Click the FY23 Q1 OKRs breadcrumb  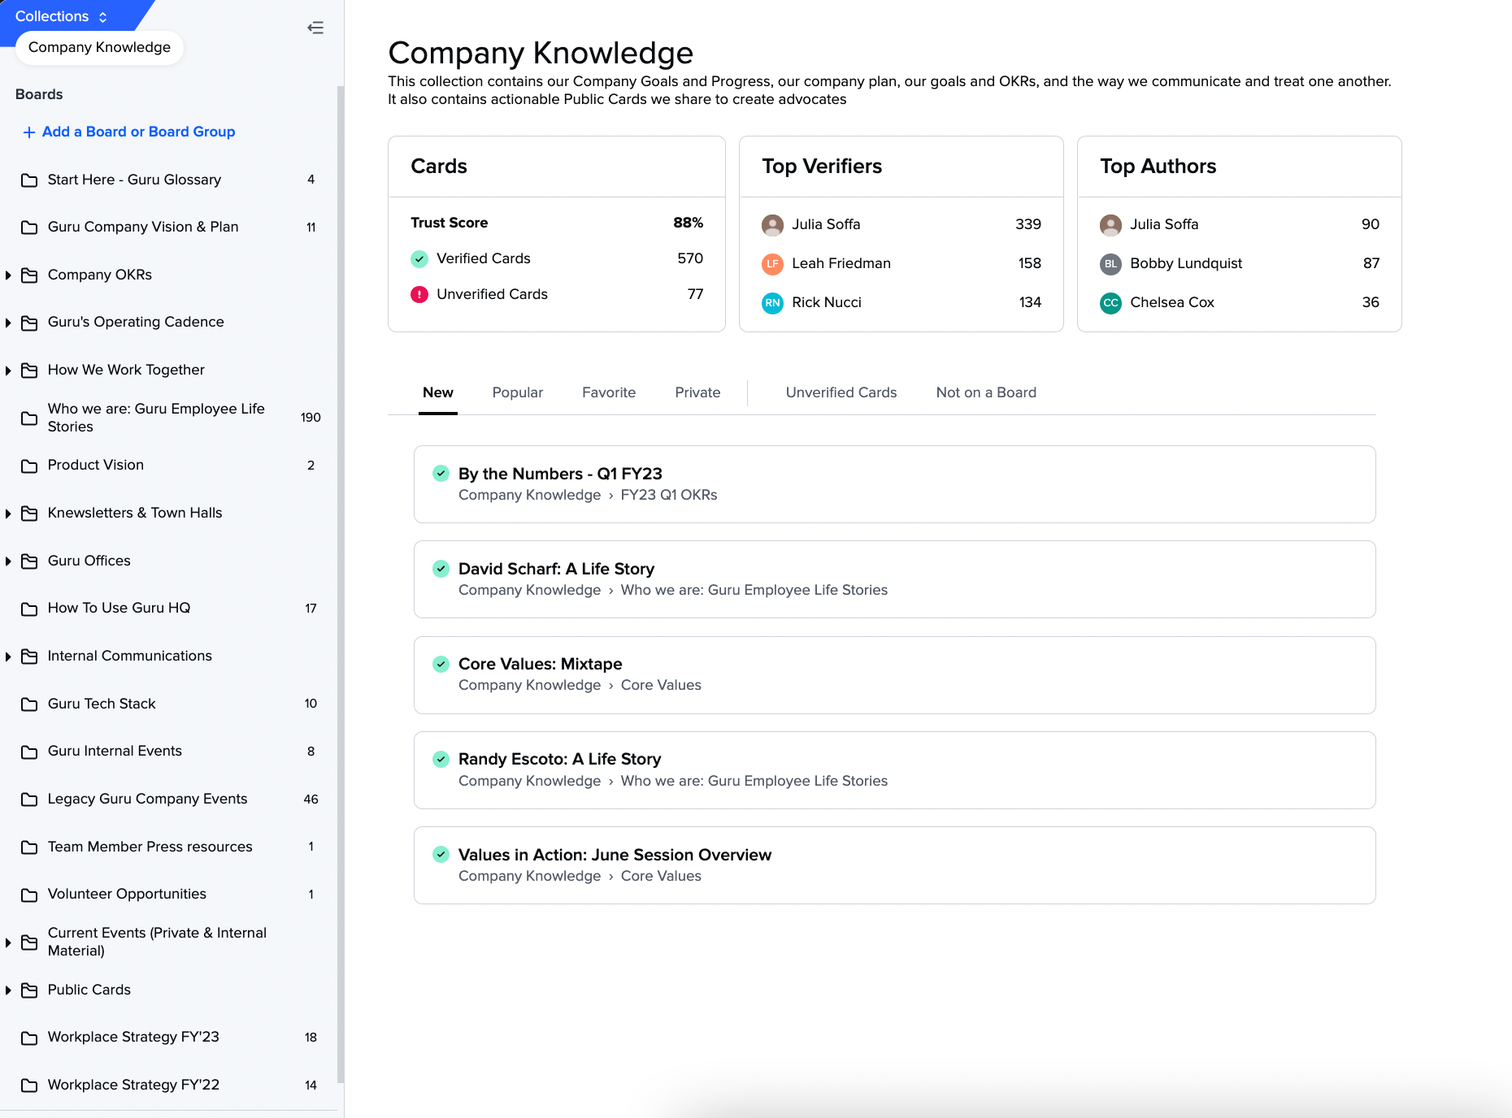(x=669, y=495)
